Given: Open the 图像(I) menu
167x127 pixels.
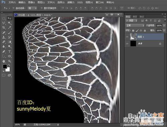Looking at the screenshot, I should (31, 2).
